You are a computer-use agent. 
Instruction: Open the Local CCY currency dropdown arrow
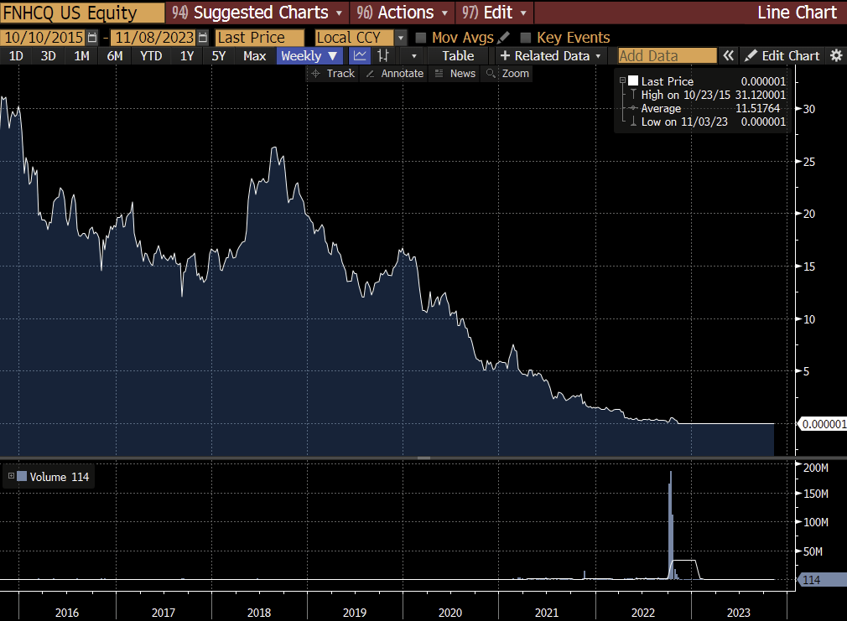(400, 37)
